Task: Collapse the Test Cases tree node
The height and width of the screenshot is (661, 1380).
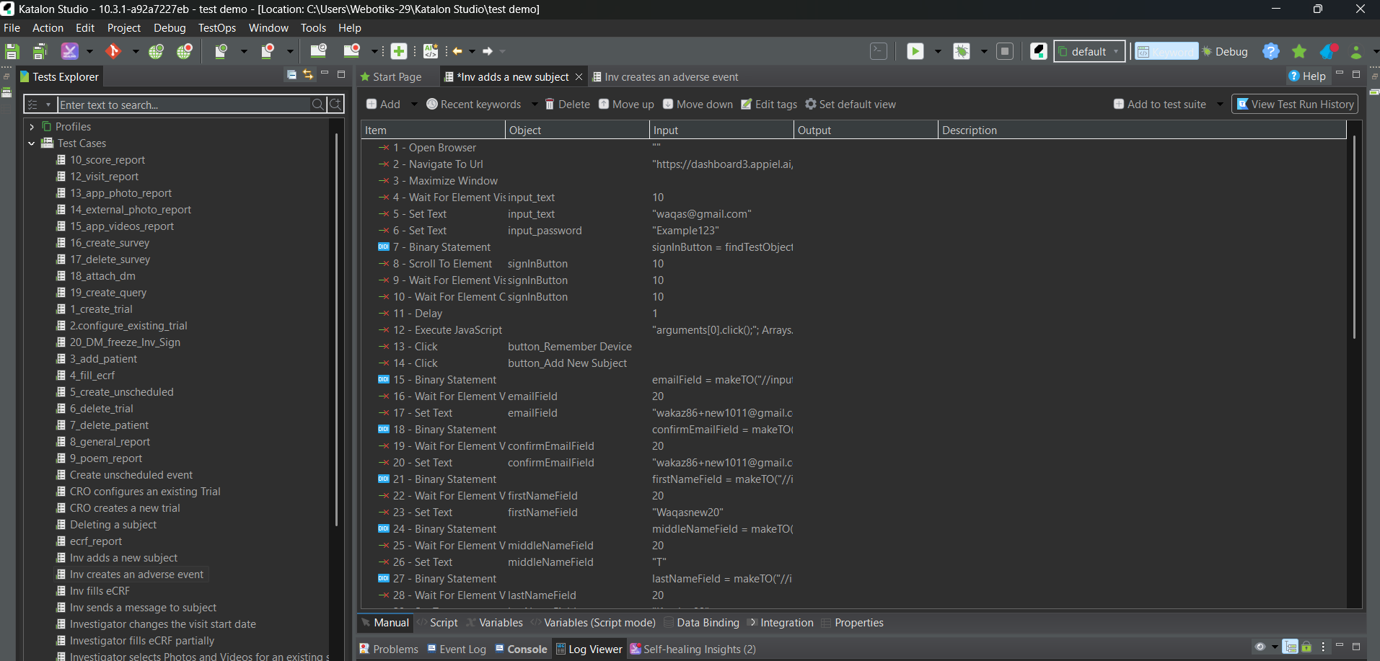Action: pos(31,143)
